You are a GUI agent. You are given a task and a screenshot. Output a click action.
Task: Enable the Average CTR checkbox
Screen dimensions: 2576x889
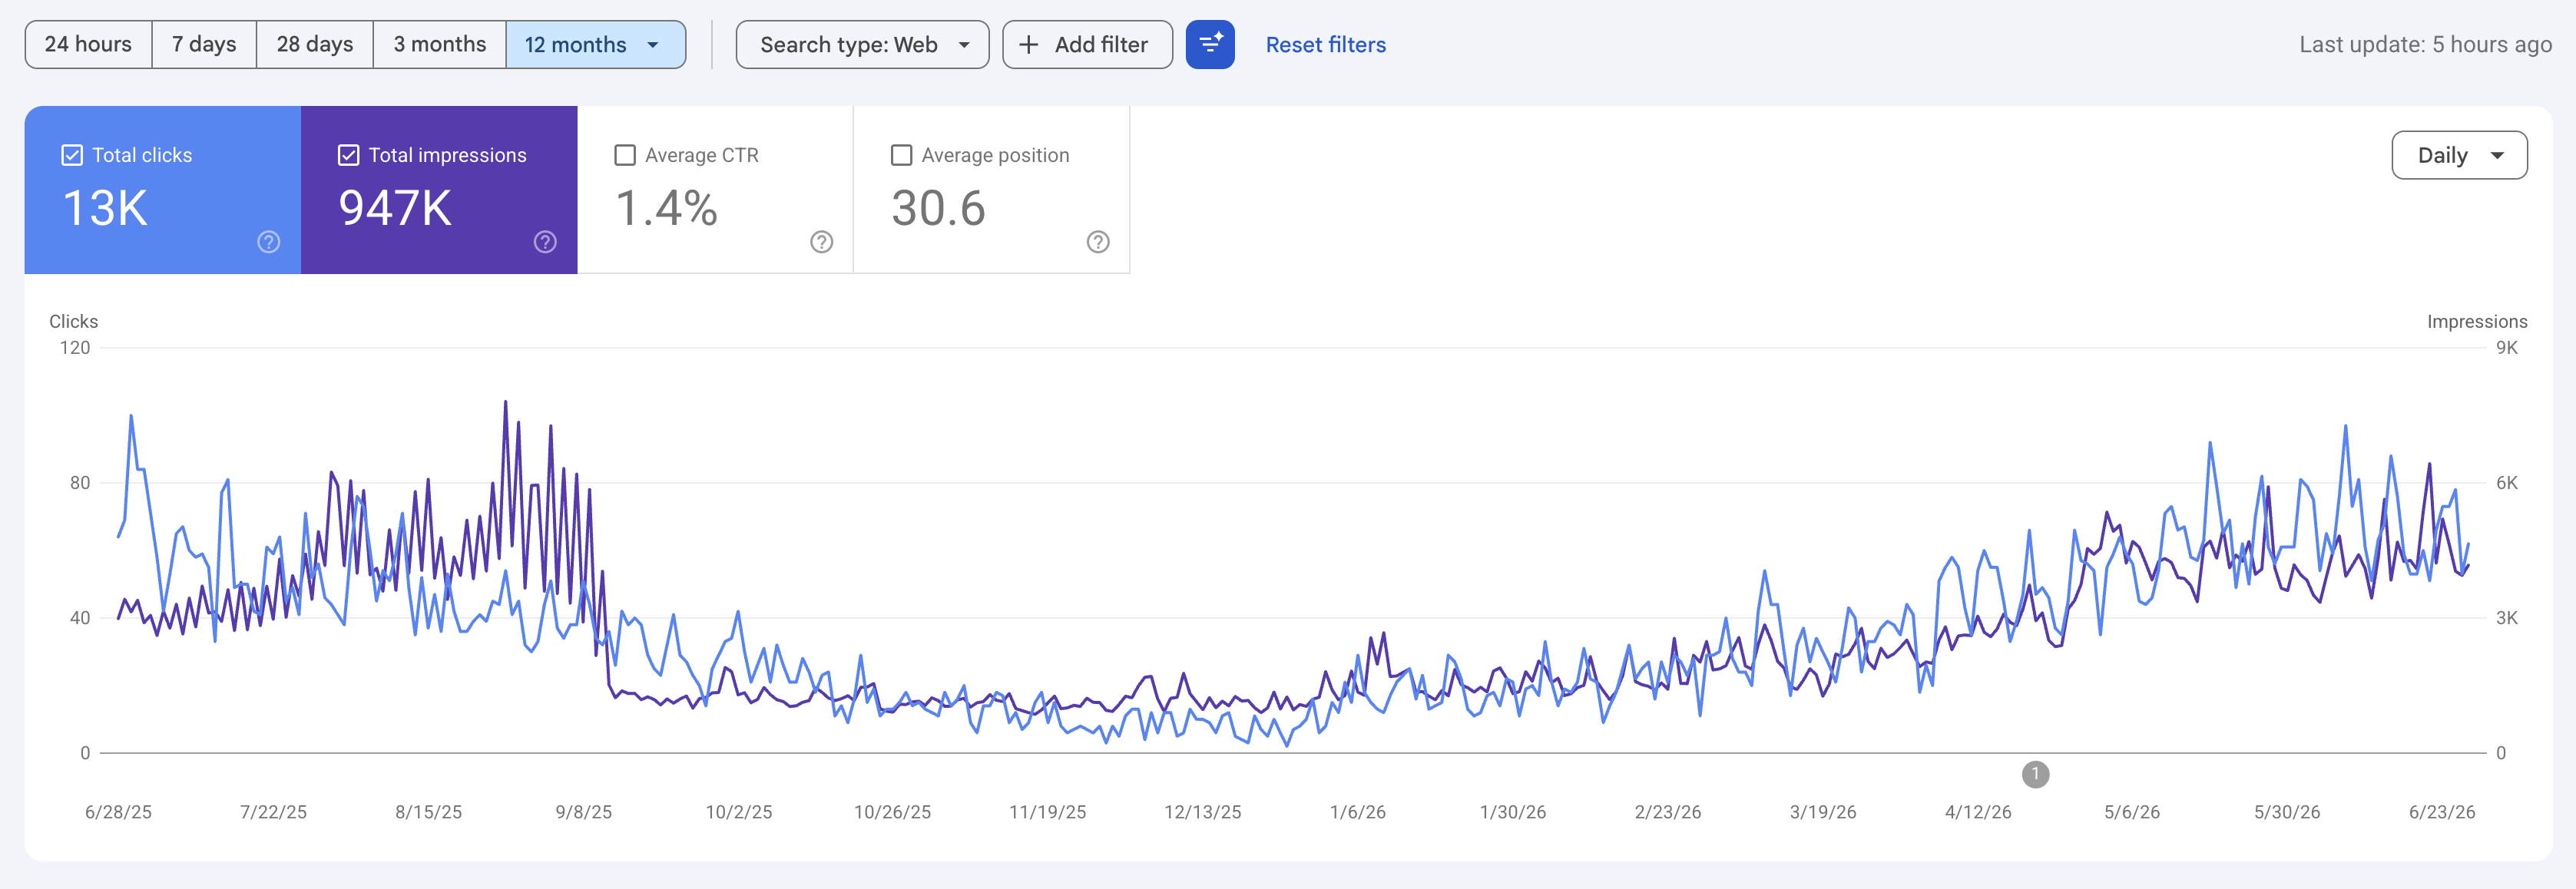625,155
